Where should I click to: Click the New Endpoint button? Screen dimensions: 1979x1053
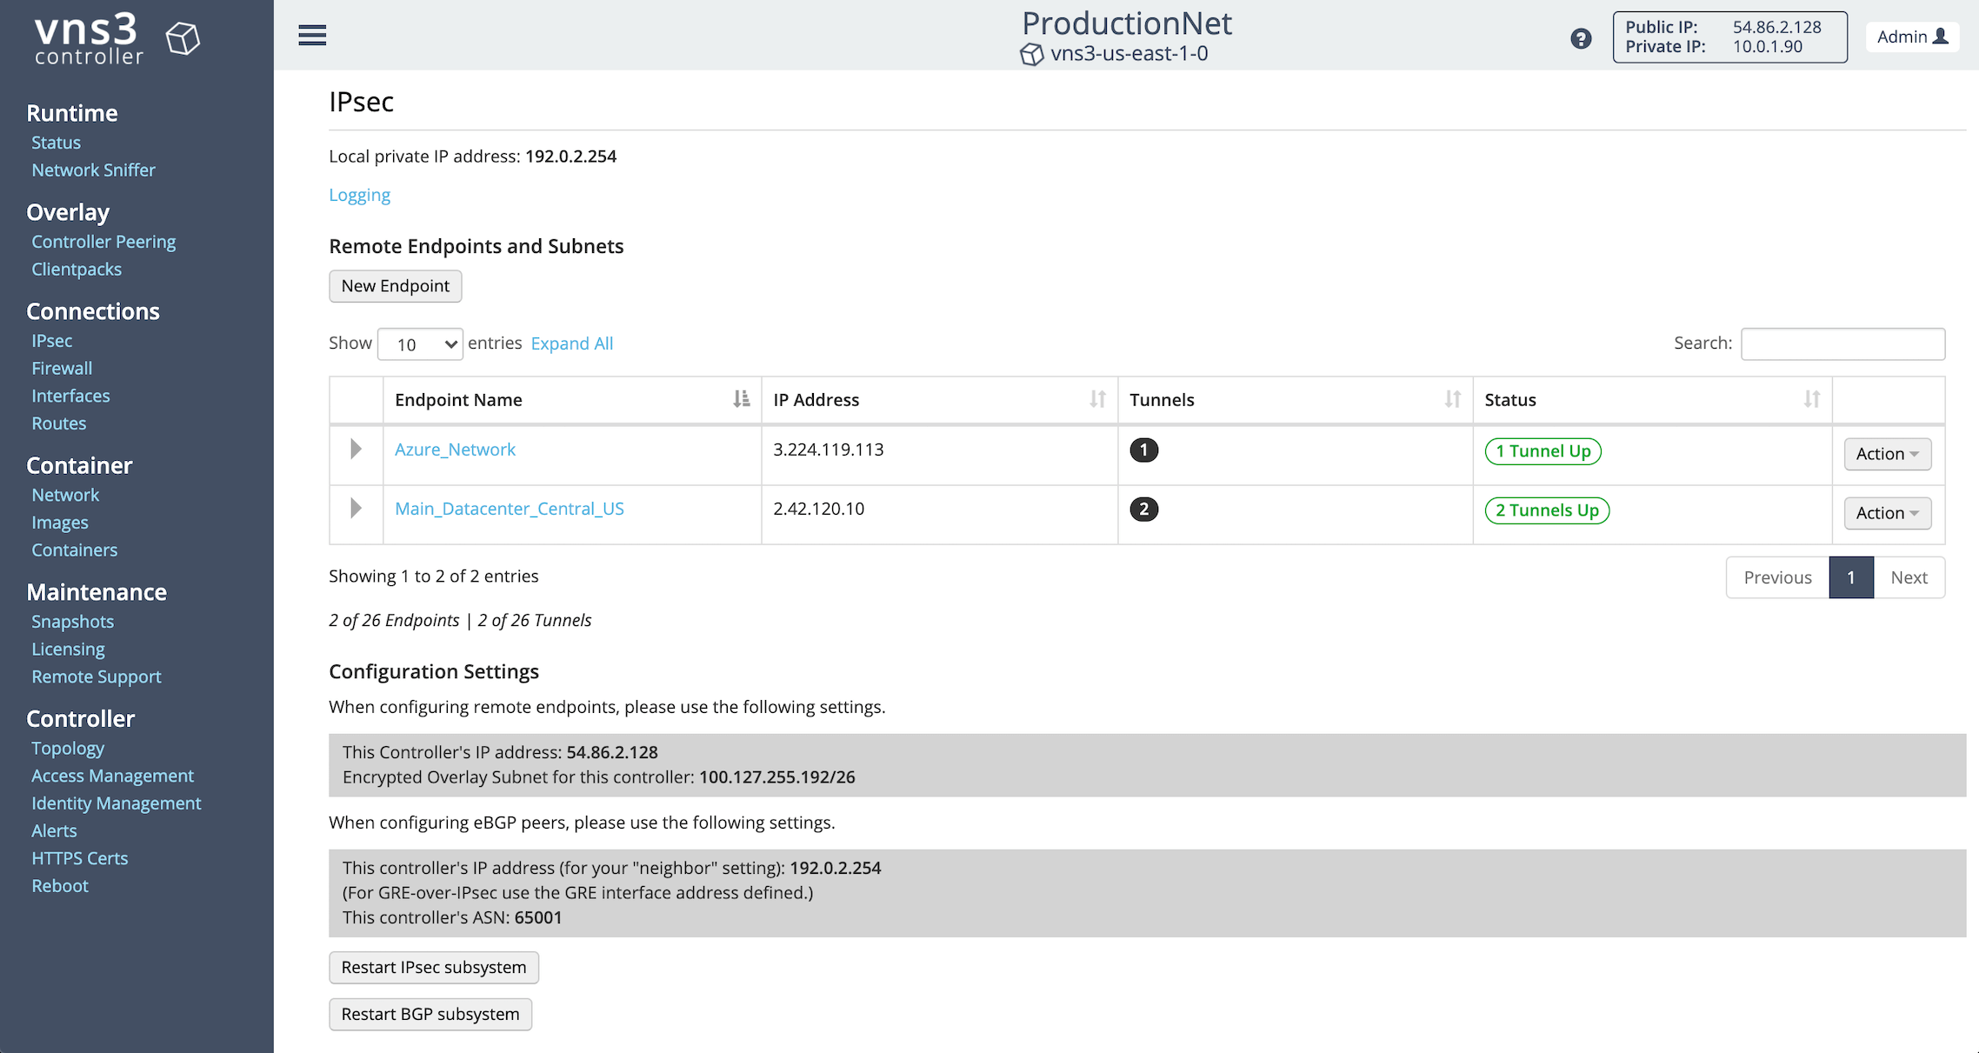(x=396, y=285)
